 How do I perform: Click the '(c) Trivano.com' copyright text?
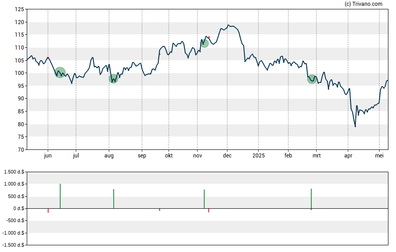(x=363, y=4)
